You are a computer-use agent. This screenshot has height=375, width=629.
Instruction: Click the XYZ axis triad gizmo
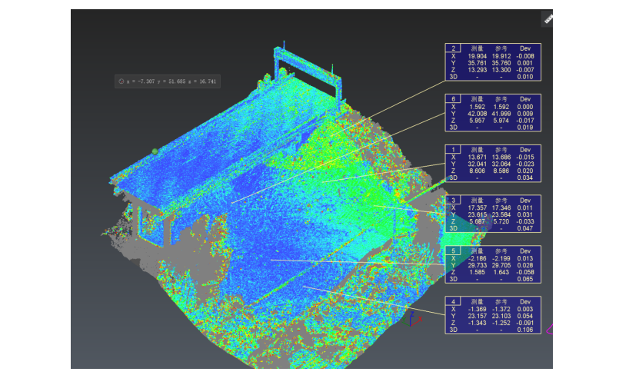(412, 317)
